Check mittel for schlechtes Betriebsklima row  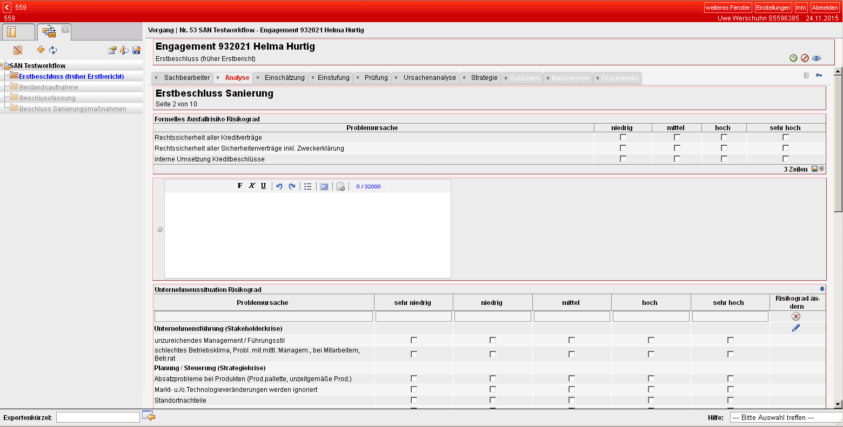[x=572, y=354]
